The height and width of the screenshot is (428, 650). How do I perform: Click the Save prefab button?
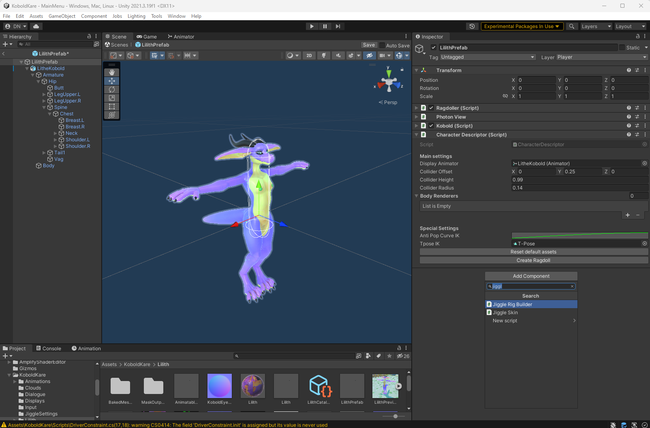369,45
